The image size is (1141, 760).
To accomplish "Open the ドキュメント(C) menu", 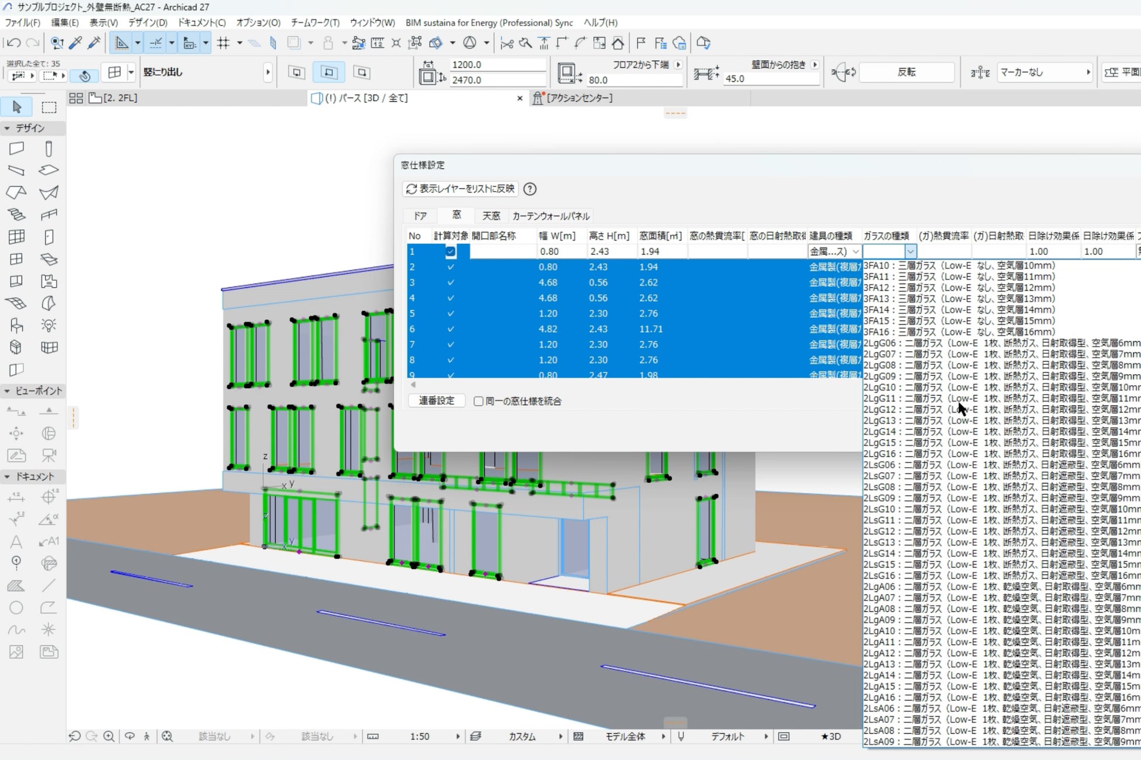I will click(201, 22).
